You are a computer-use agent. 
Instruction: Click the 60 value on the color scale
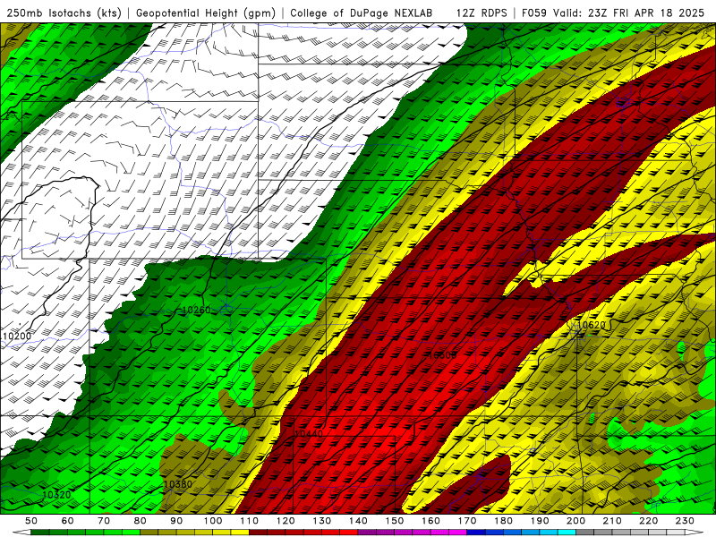[x=68, y=521]
